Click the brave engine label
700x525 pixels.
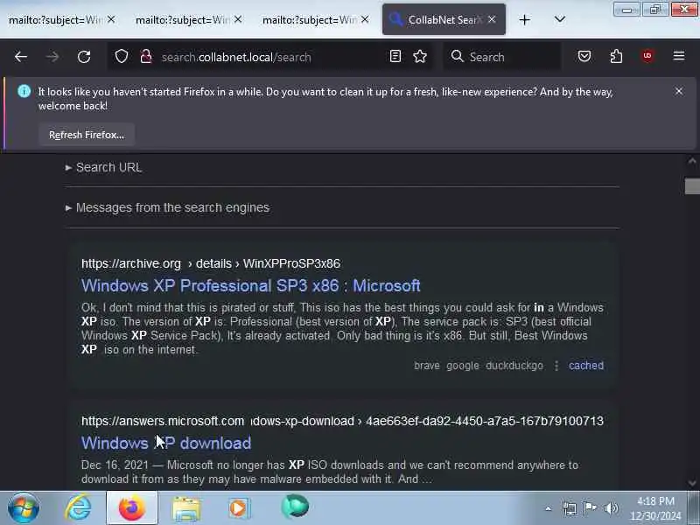(427, 366)
